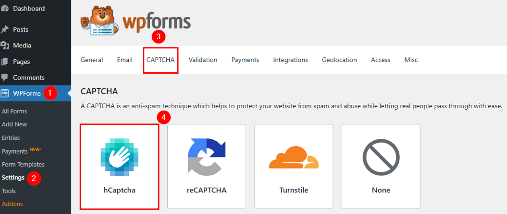Click the Dashboard gauge icon in sidebar
The height and width of the screenshot is (214, 507).
5,8
